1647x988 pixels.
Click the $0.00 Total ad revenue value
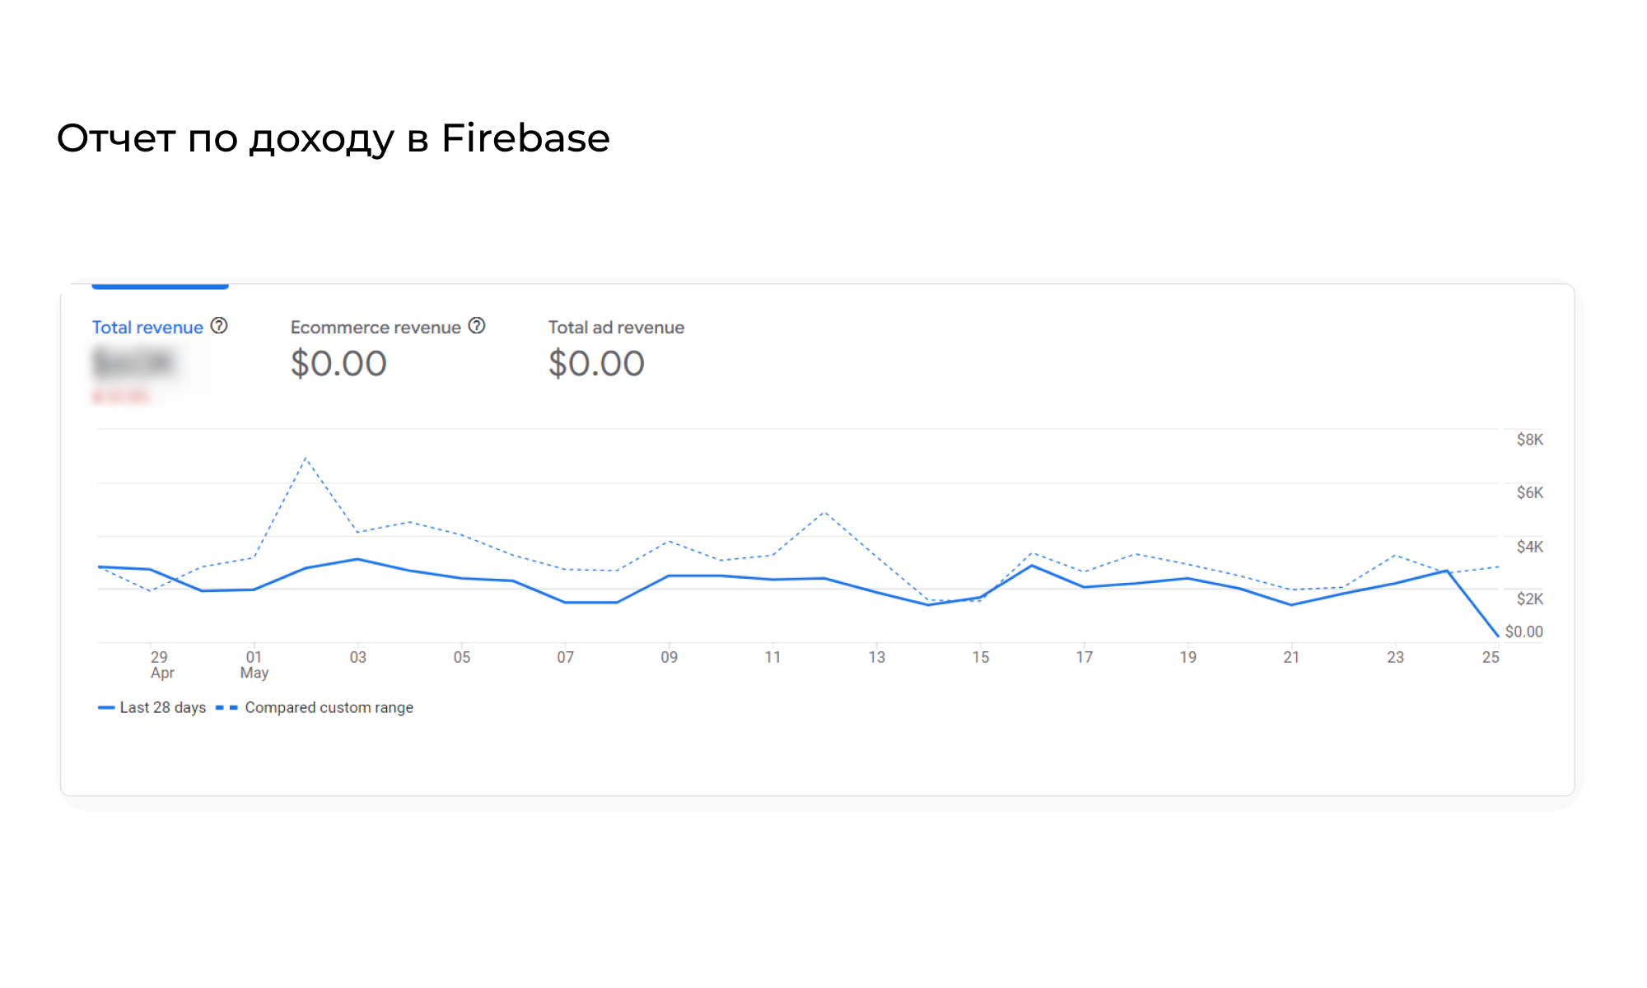(x=596, y=363)
